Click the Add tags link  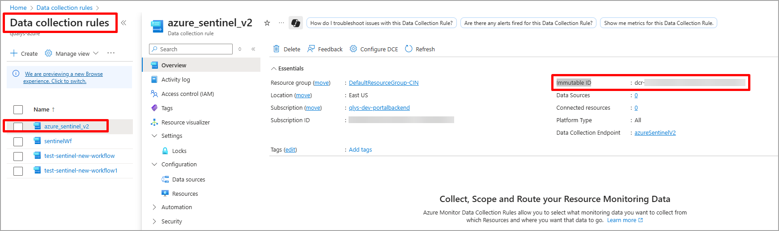point(360,150)
